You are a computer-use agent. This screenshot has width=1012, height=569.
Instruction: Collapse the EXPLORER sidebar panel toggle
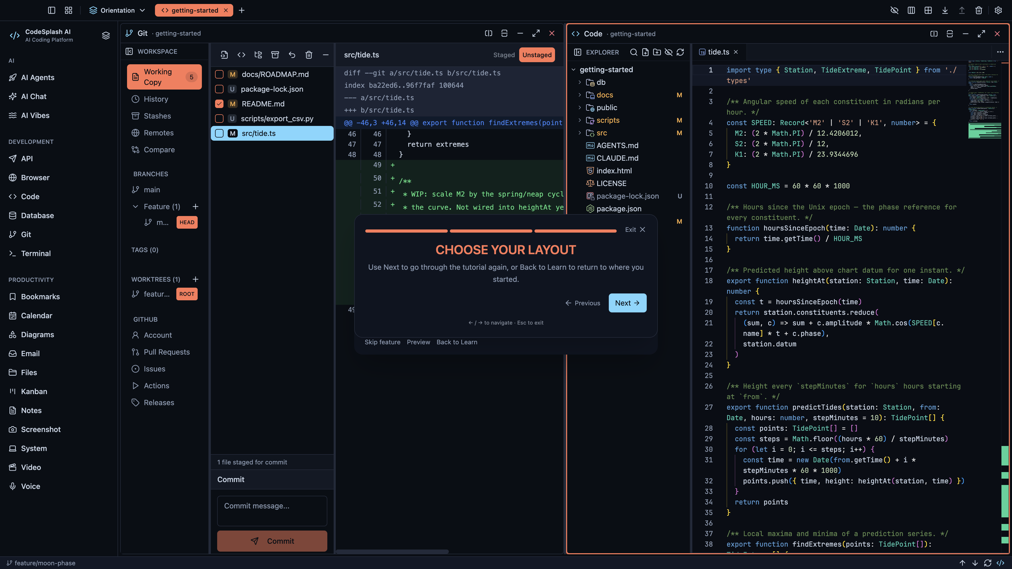tap(577, 52)
